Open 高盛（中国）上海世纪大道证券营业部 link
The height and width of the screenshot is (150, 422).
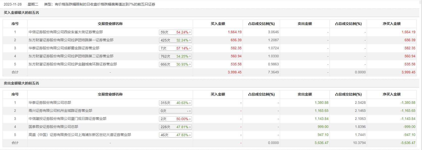tap(80, 135)
